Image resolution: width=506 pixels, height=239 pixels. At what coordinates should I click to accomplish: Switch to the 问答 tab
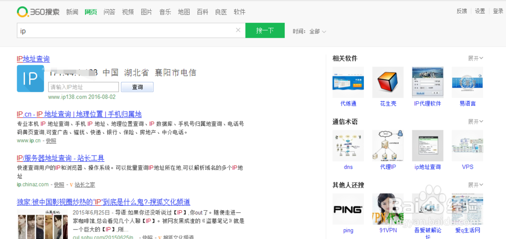click(109, 12)
